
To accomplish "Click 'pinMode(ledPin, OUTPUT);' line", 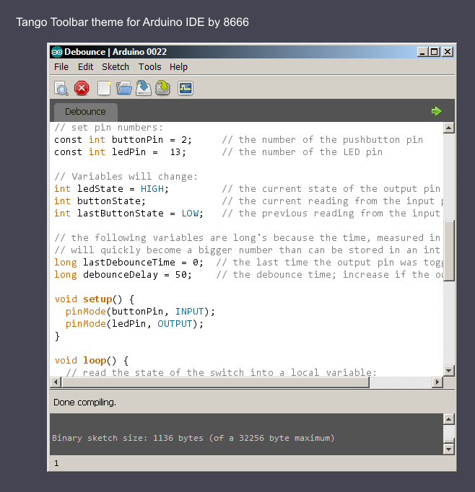I will (134, 323).
